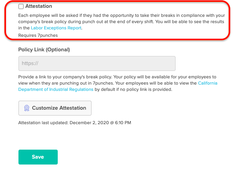
Task: Select the Requires 7punches note
Action: click(38, 35)
